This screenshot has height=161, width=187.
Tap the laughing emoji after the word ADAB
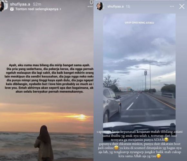point(166,139)
